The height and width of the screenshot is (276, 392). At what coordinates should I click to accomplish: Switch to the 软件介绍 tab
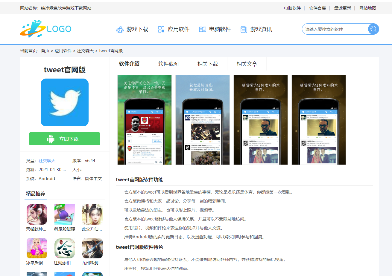pos(129,64)
